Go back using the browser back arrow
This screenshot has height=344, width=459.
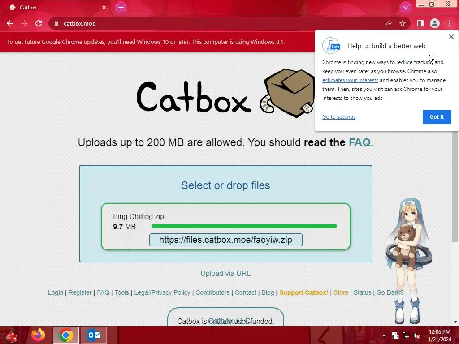[x=10, y=23]
